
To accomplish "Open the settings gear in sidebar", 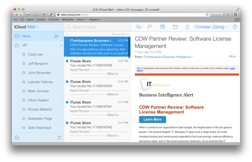I will tap(17, 138).
